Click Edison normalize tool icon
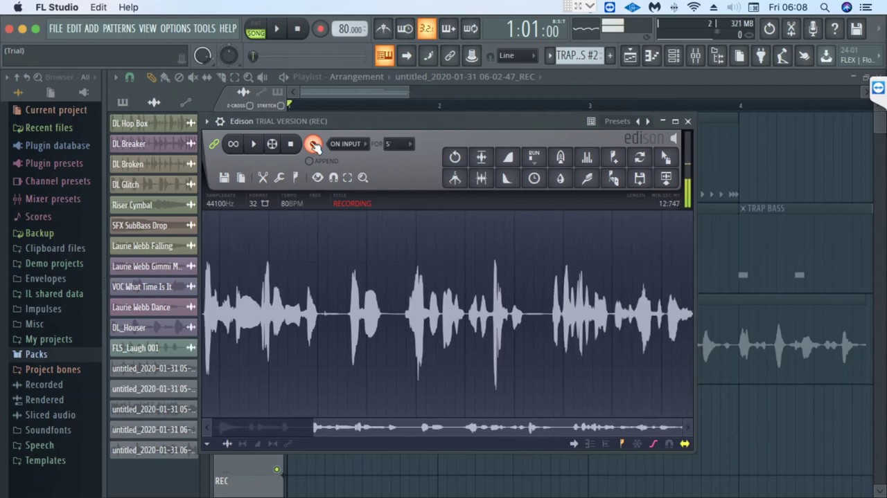 (x=481, y=157)
